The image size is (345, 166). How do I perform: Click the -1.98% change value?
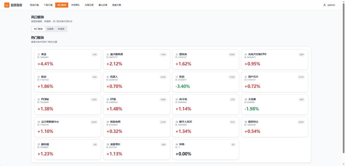pos(252,109)
